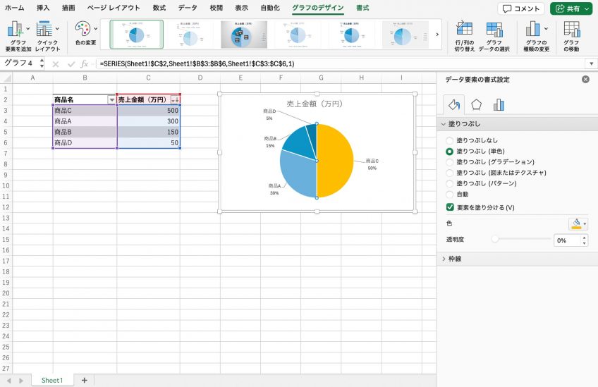This screenshot has width=598, height=387.
Task: Add a new sheet with plus button
Action: pos(84,380)
